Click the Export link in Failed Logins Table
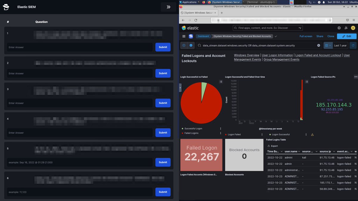358x201 pixels. click(x=274, y=146)
